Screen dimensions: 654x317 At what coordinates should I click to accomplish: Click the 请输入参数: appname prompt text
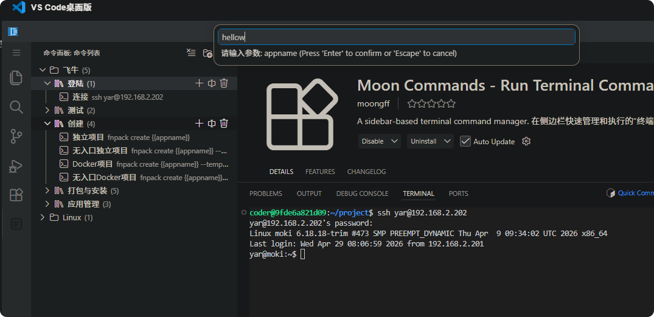[339, 54]
